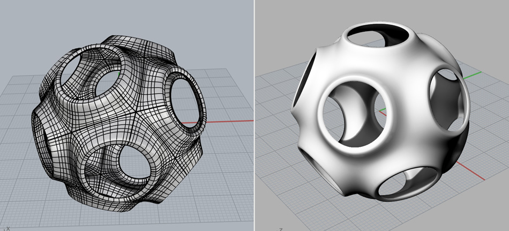Viewport: 509px width, 231px height.
Task: Click the red X-axis line in wireframe viewport
Action: (x=225, y=120)
